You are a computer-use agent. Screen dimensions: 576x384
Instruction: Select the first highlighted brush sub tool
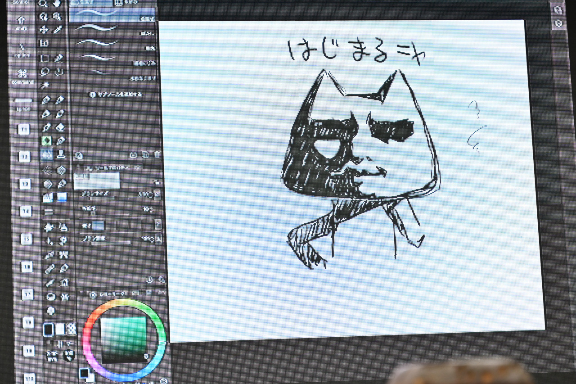112,14
